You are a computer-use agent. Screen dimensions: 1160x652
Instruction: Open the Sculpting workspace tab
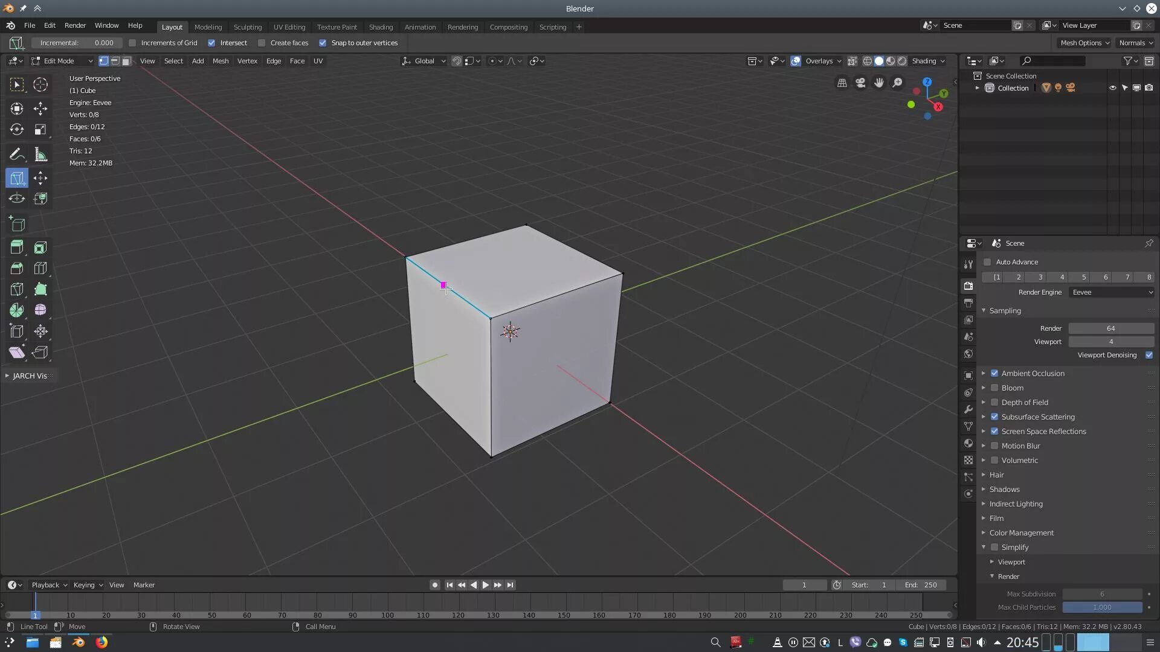point(247,27)
